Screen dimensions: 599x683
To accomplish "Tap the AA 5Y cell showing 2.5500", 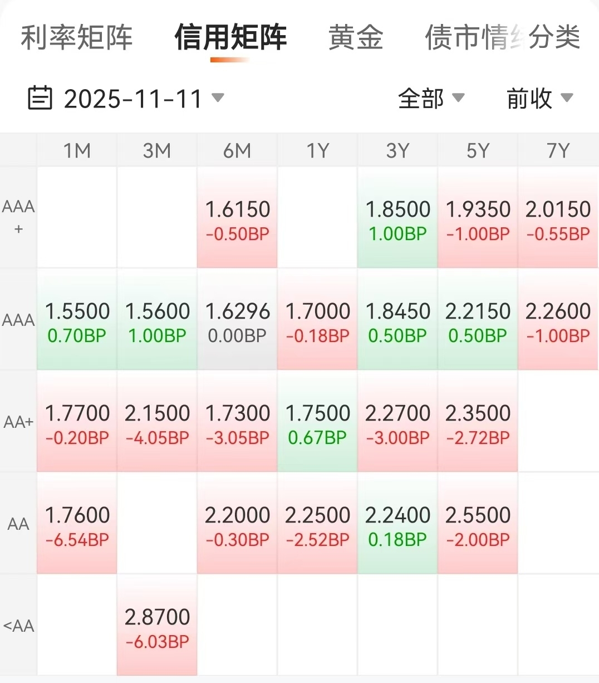I will (478, 524).
